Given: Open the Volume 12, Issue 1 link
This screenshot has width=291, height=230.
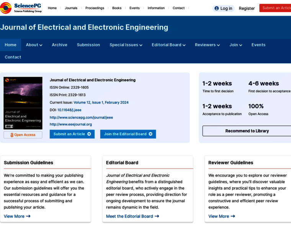Looking at the screenshot, I should pos(101,102).
